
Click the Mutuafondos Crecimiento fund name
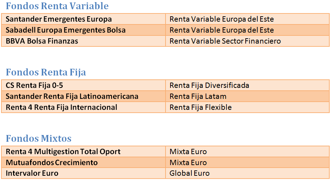point(52,163)
